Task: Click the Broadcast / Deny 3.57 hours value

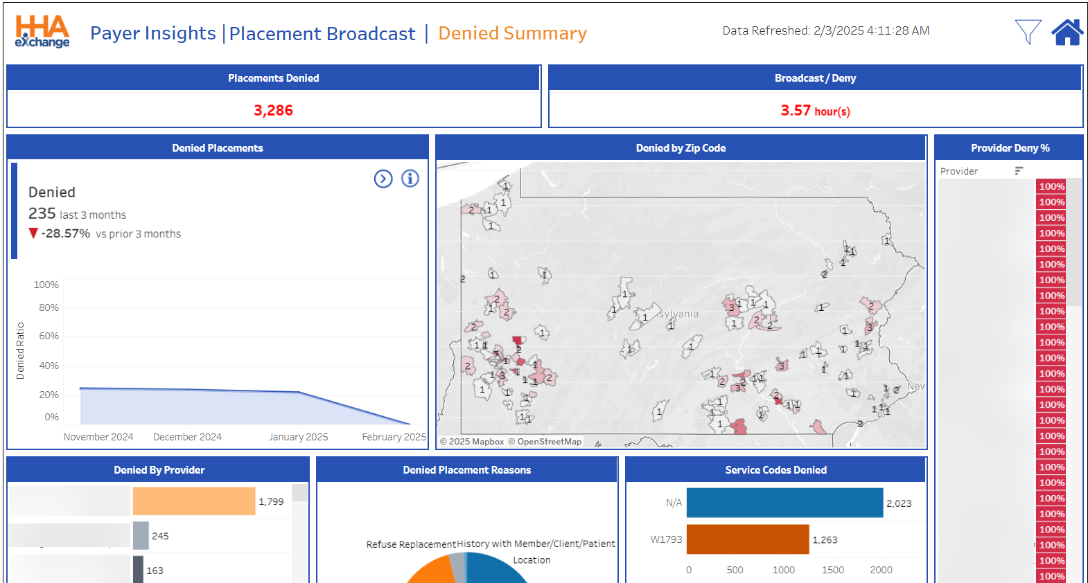Action: [815, 111]
